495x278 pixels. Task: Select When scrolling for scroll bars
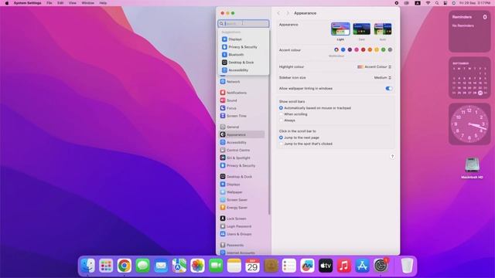pyautogui.click(x=281, y=114)
